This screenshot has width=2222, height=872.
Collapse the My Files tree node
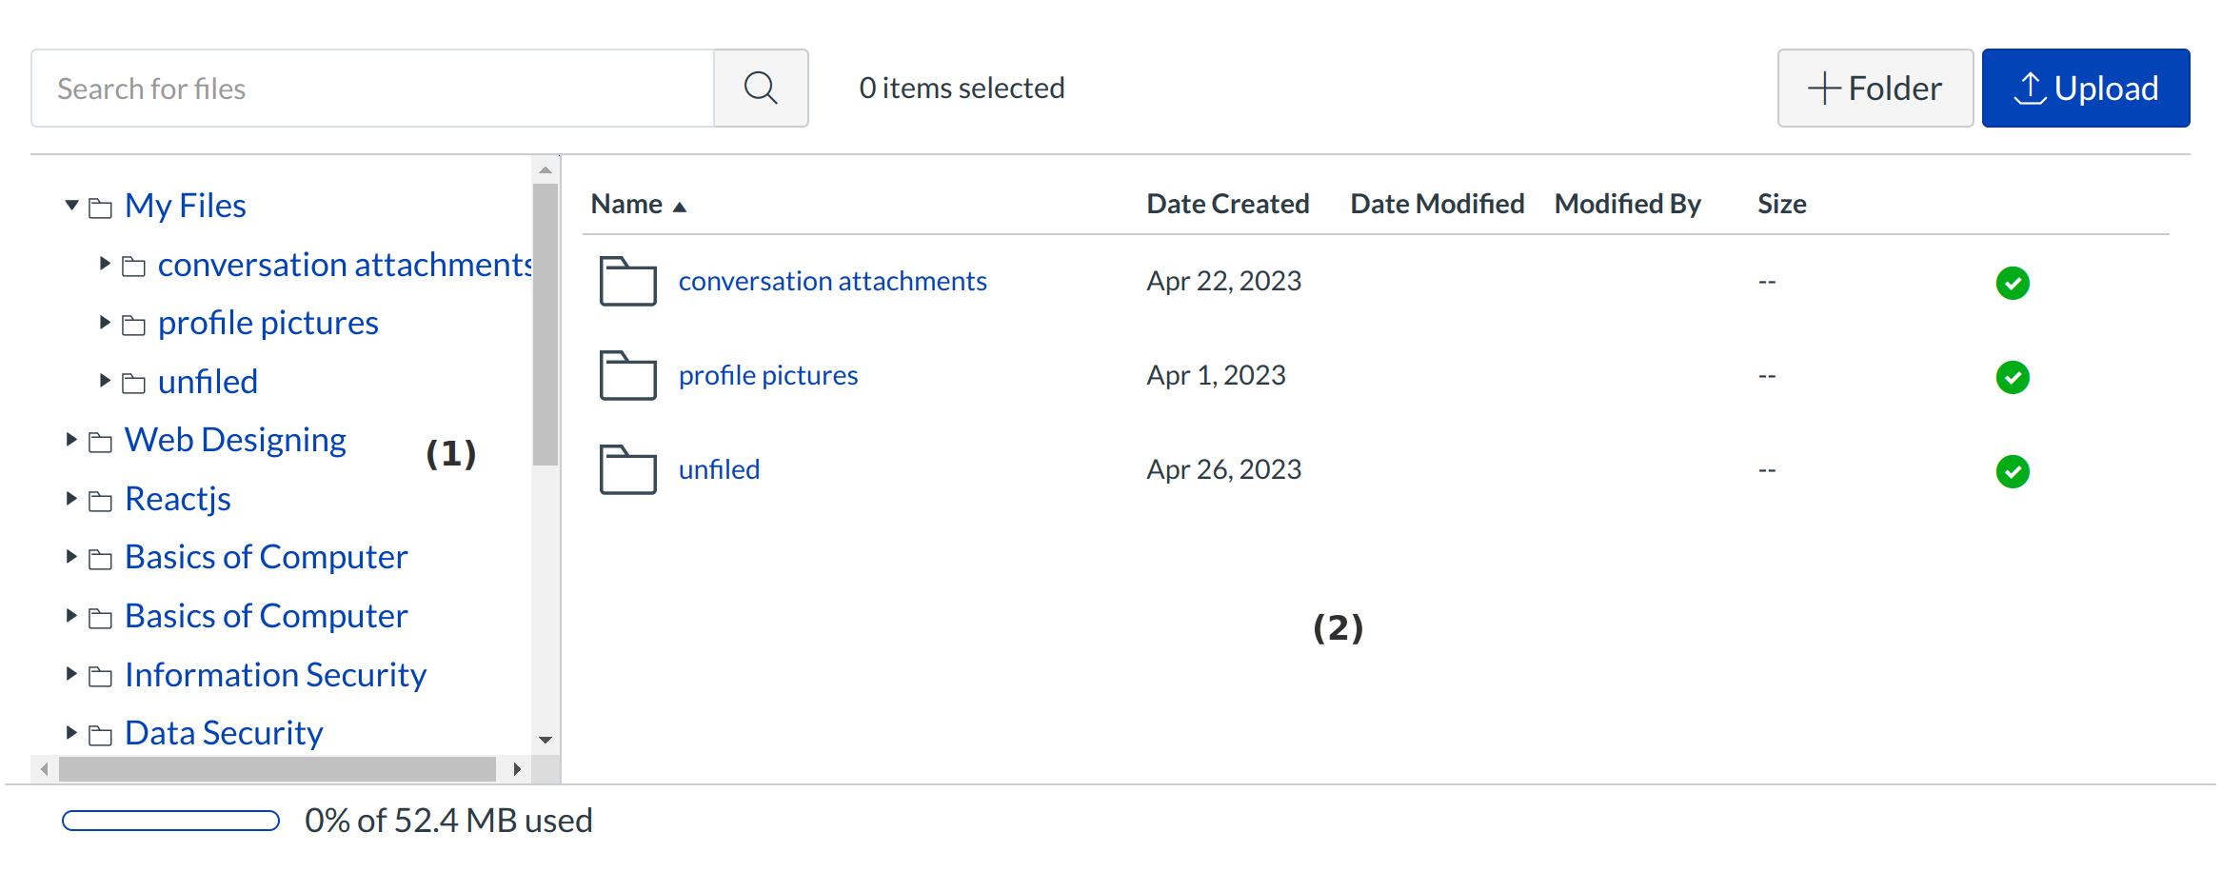coord(71,206)
